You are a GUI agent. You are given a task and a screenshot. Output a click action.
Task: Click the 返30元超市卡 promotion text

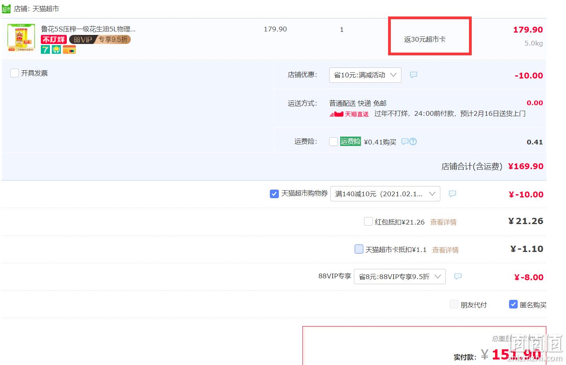pyautogui.click(x=425, y=39)
